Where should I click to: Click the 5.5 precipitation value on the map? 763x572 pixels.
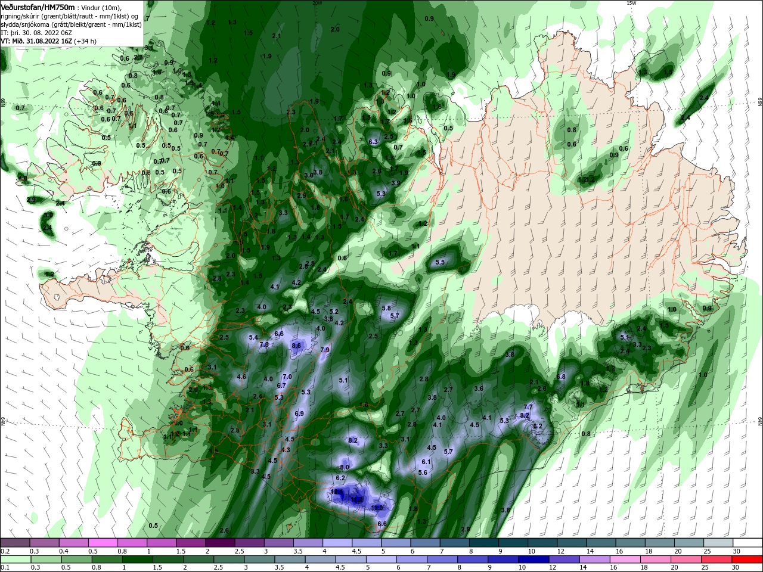pos(441,262)
